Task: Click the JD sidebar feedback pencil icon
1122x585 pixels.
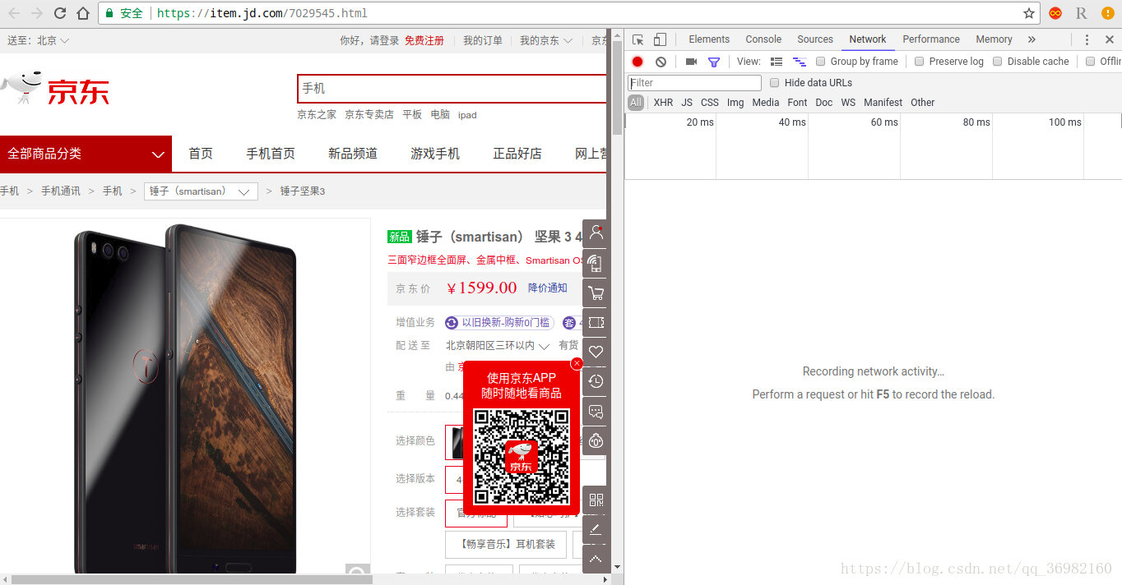Action: point(596,529)
